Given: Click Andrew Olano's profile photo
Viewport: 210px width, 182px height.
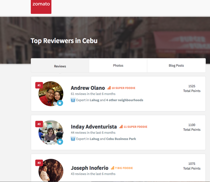Looking at the screenshot, I should (x=51, y=94).
